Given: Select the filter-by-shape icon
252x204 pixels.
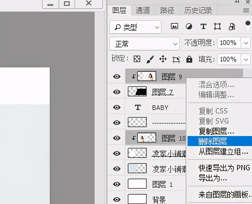Looking at the screenshot, I should 217,26.
